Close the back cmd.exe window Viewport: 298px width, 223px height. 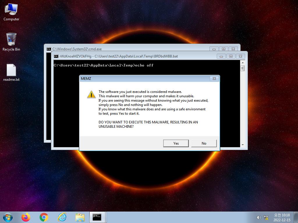(x=233, y=49)
